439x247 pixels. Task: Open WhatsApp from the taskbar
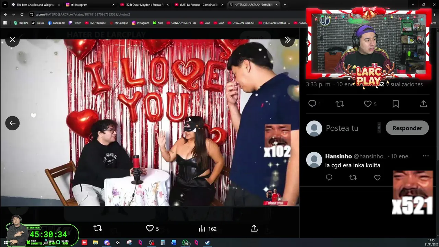click(185, 243)
